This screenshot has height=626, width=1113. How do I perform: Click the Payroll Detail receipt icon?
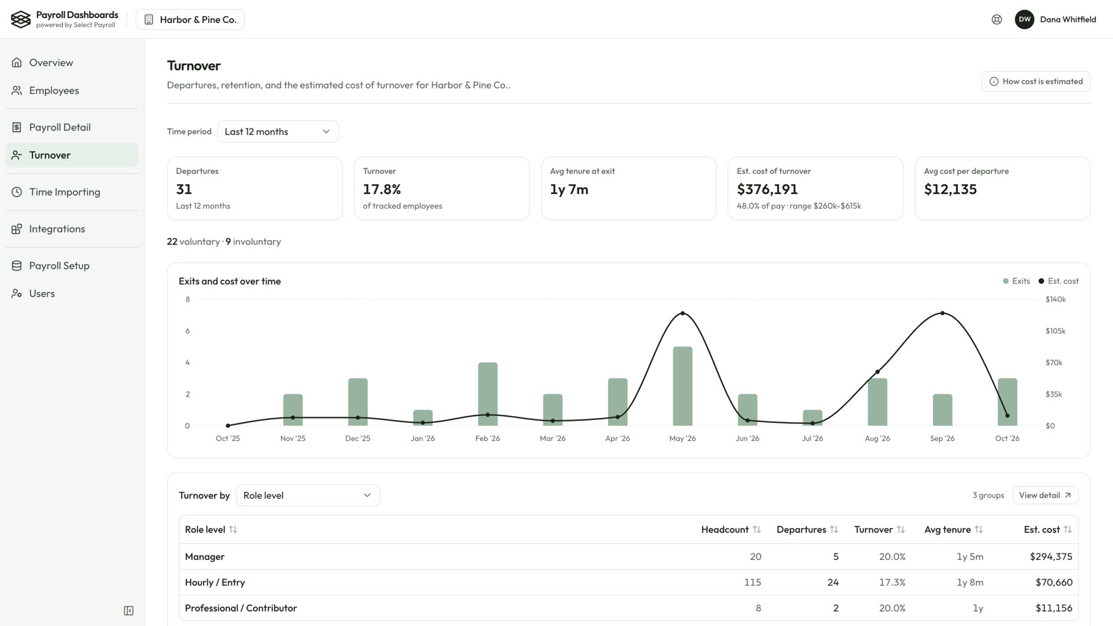tap(17, 127)
